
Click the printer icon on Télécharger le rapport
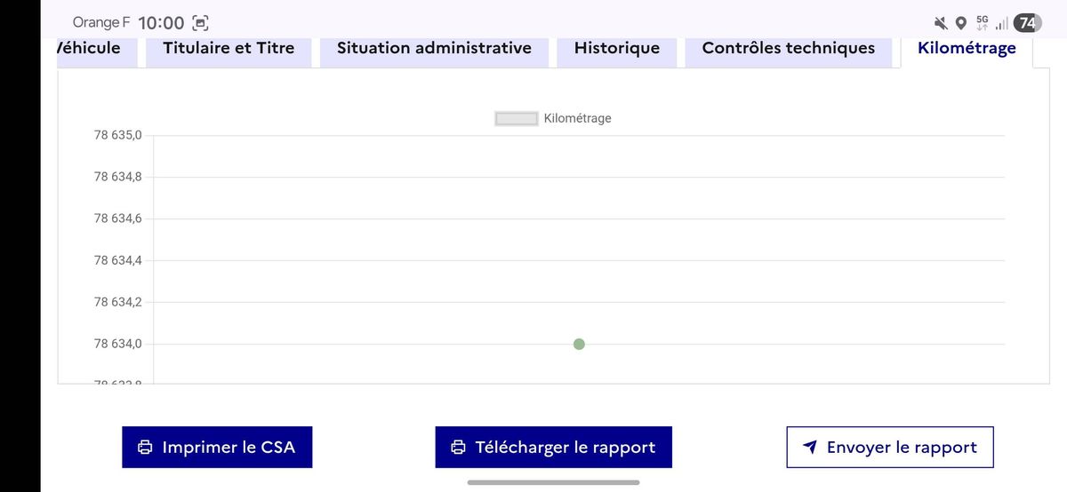(458, 448)
